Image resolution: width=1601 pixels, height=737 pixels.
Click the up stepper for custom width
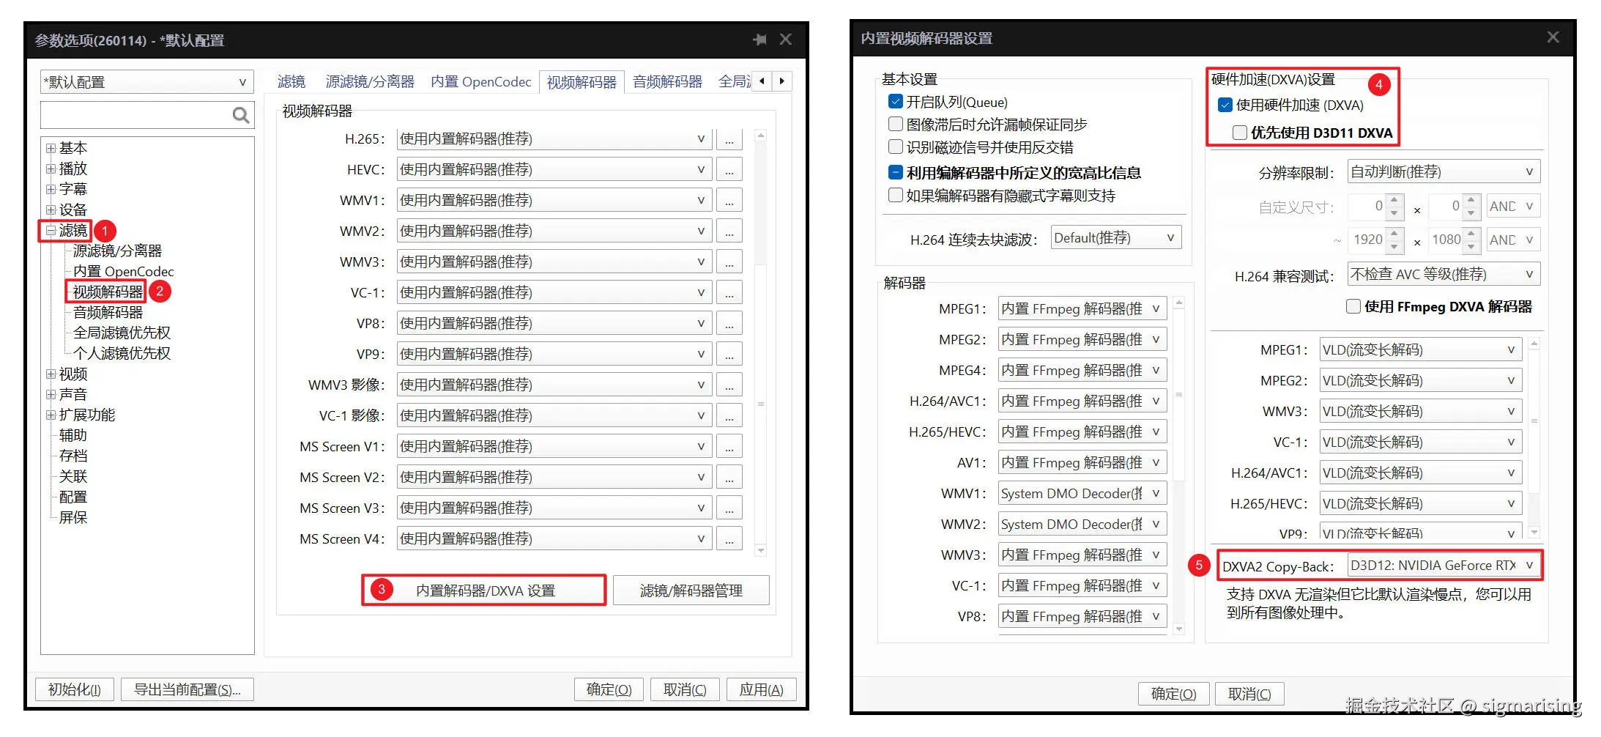click(x=1394, y=201)
